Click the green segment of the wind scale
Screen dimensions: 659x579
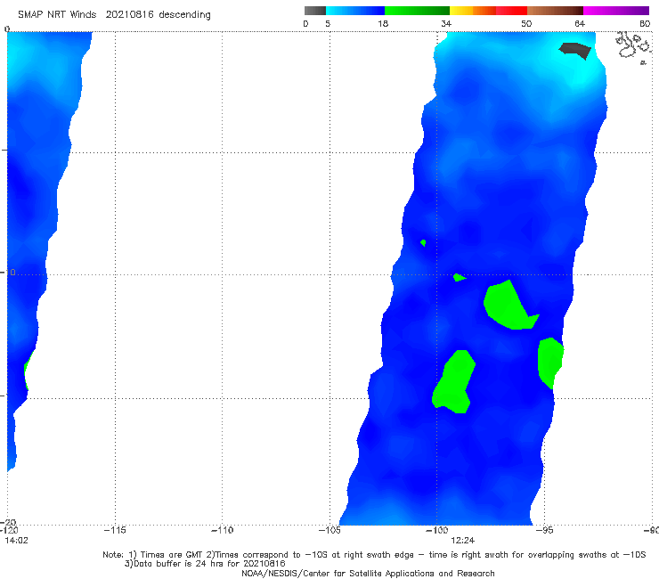[x=417, y=11]
